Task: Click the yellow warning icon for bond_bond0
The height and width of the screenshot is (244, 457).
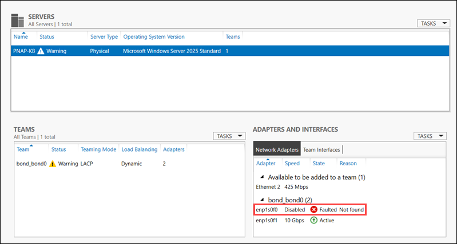Action: click(x=53, y=164)
